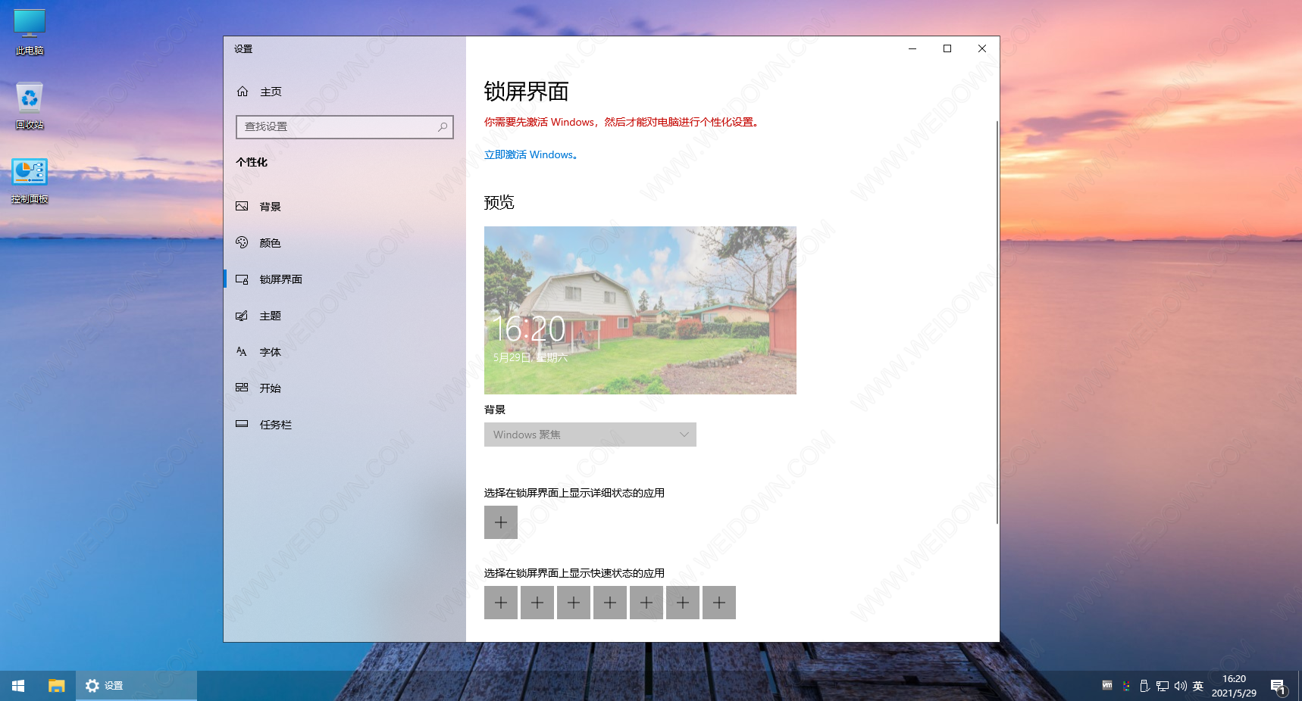This screenshot has height=701, width=1302.
Task: Add first quick status app plus button
Action: [501, 603]
